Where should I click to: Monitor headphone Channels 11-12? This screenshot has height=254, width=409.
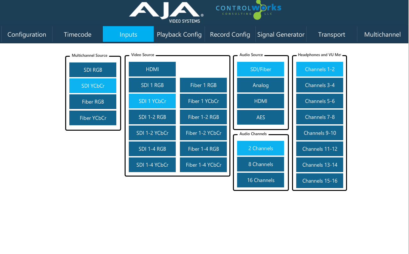coord(320,149)
